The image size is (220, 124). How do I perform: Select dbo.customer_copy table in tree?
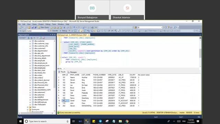41,43
